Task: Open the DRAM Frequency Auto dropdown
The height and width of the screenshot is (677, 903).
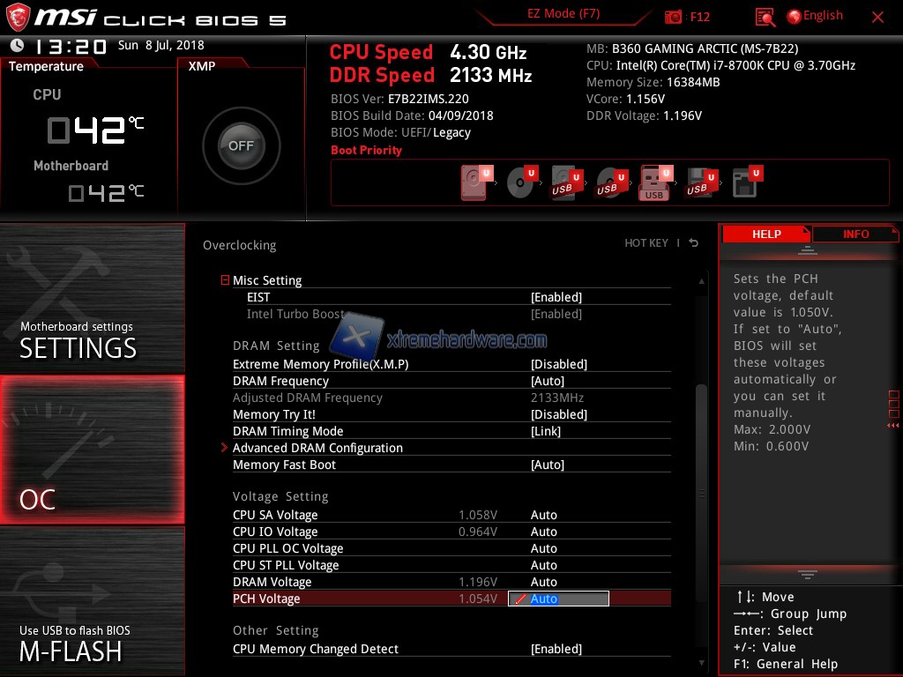Action: point(547,381)
